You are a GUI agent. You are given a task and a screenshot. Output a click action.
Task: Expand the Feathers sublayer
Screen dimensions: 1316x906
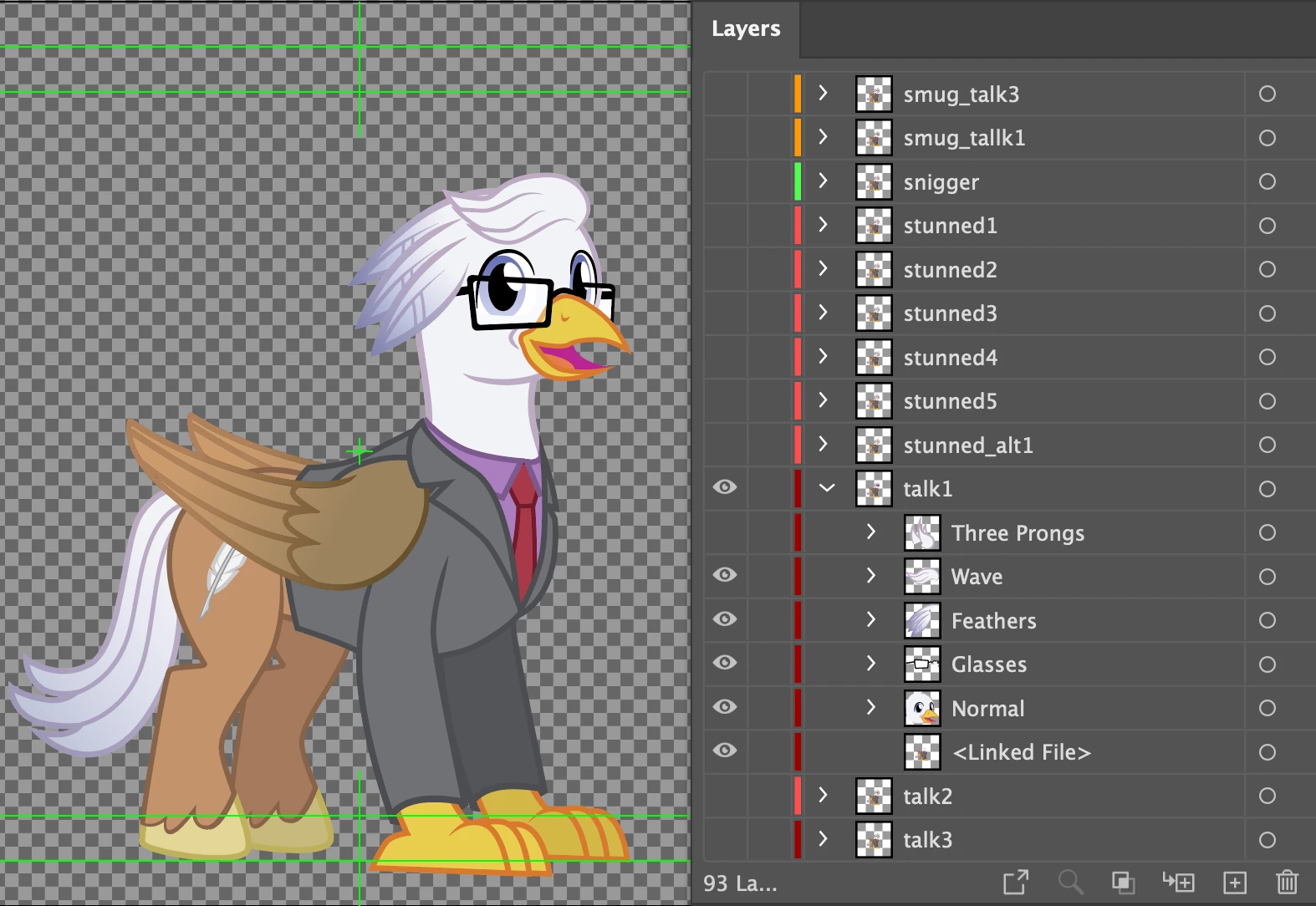pos(870,619)
